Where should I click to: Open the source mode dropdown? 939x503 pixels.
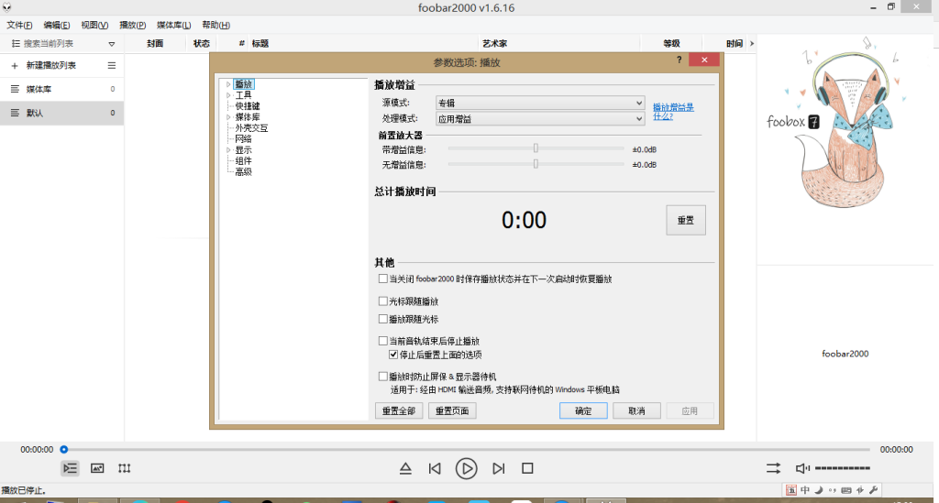click(x=540, y=103)
